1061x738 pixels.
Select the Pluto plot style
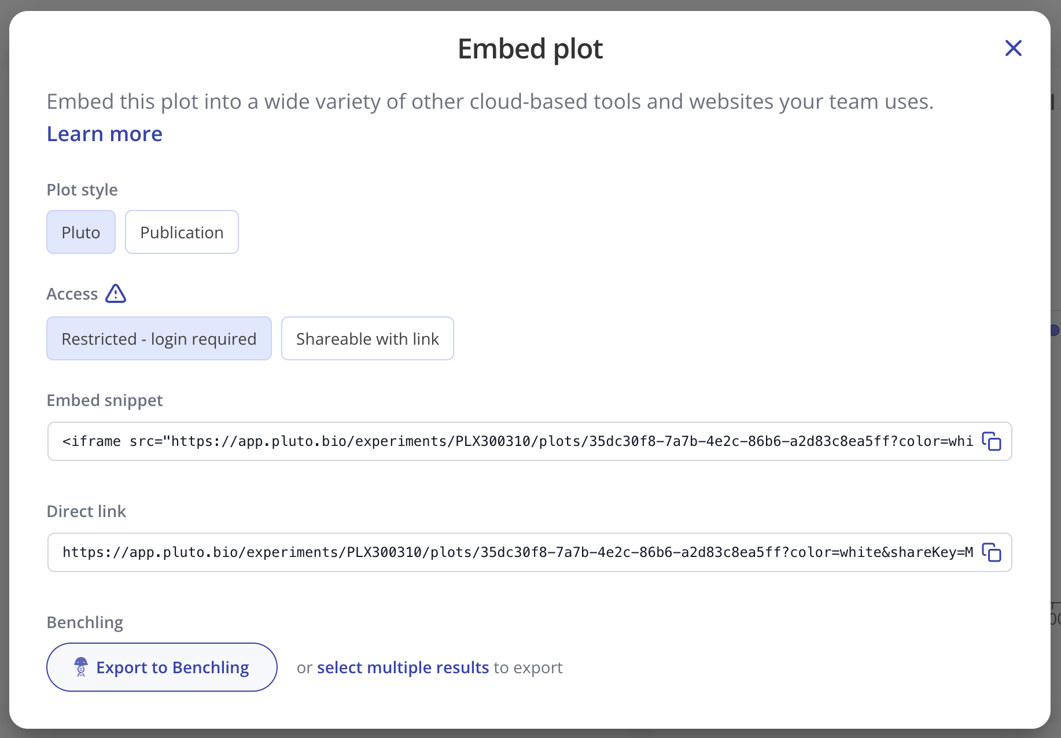pyautogui.click(x=81, y=232)
